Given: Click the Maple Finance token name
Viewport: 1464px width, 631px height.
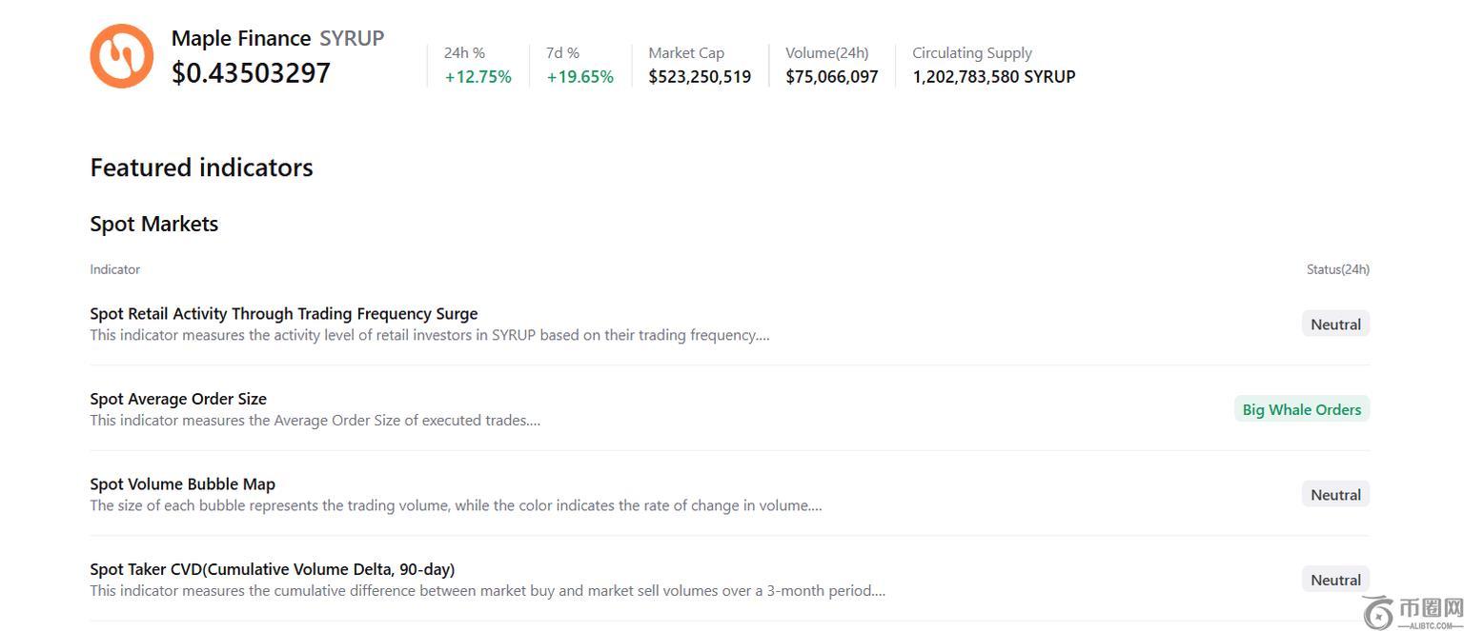Looking at the screenshot, I should click(x=241, y=38).
